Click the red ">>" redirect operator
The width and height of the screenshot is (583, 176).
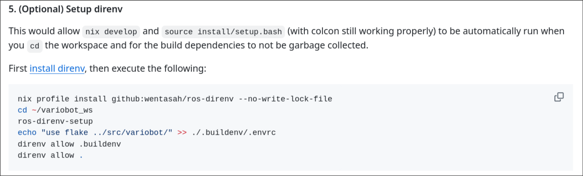pos(182,133)
